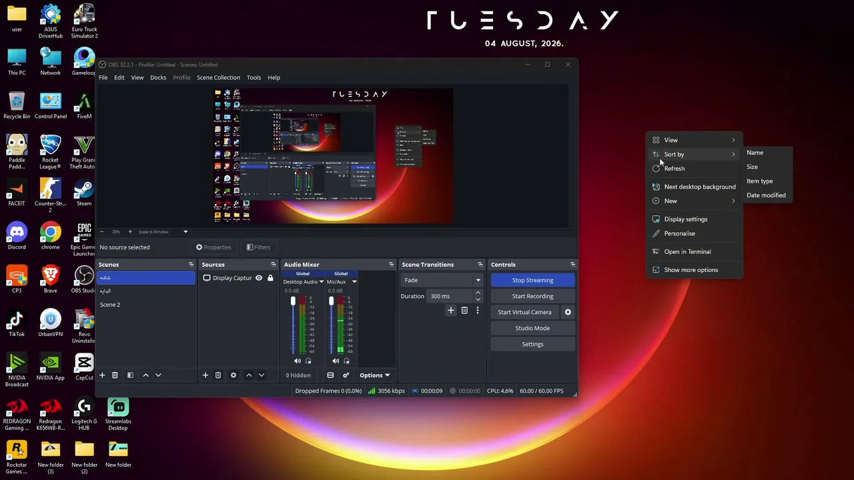Viewport: 854px width, 480px height.
Task: Zoom out the preview with minus icon
Action: (102, 232)
